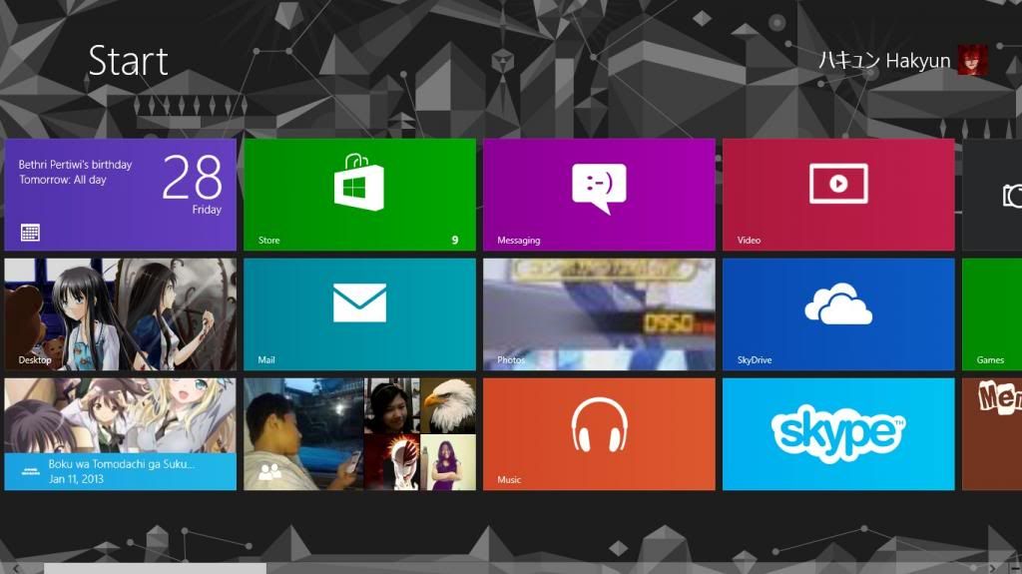The width and height of the screenshot is (1022, 574).
Task: Open the brown tile below Games
Action: [993, 433]
